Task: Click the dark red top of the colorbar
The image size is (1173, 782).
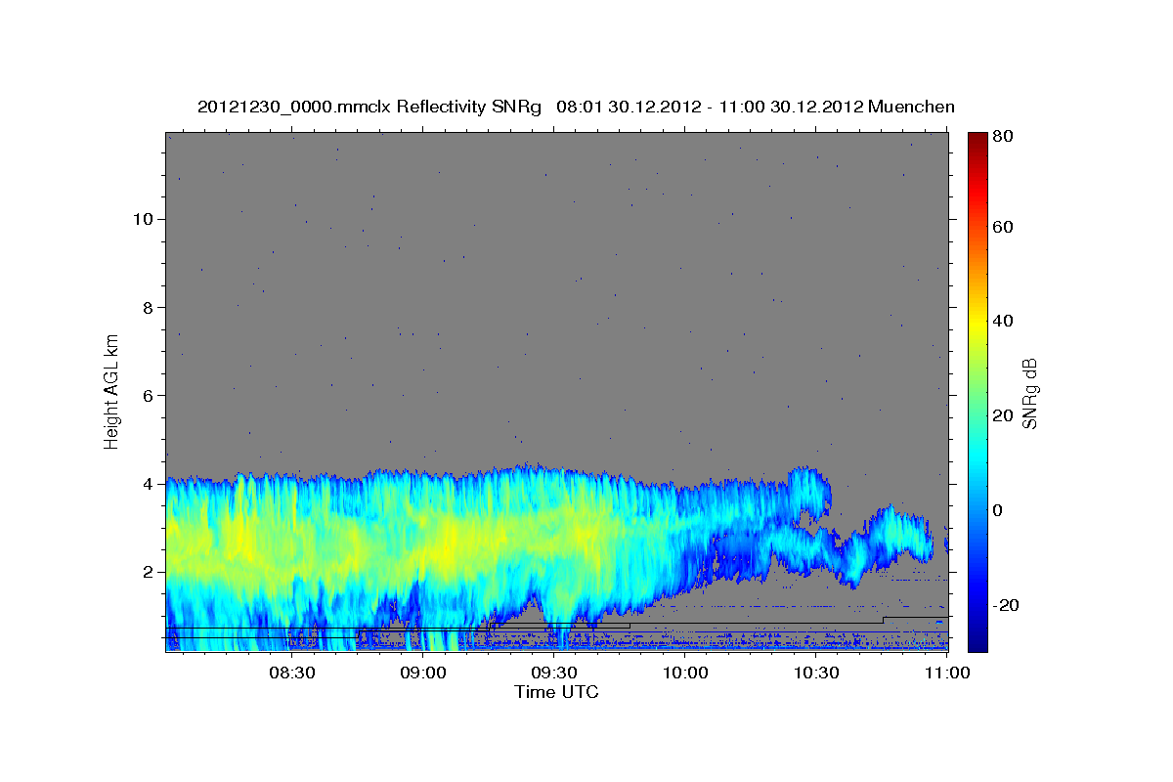Action: click(977, 139)
